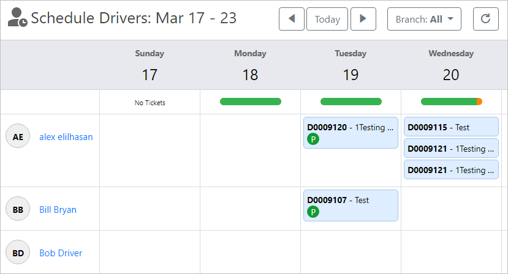Screen dimensions: 508x274
Task: Select ticket D0009120 on Tuesday
Action: (x=351, y=127)
